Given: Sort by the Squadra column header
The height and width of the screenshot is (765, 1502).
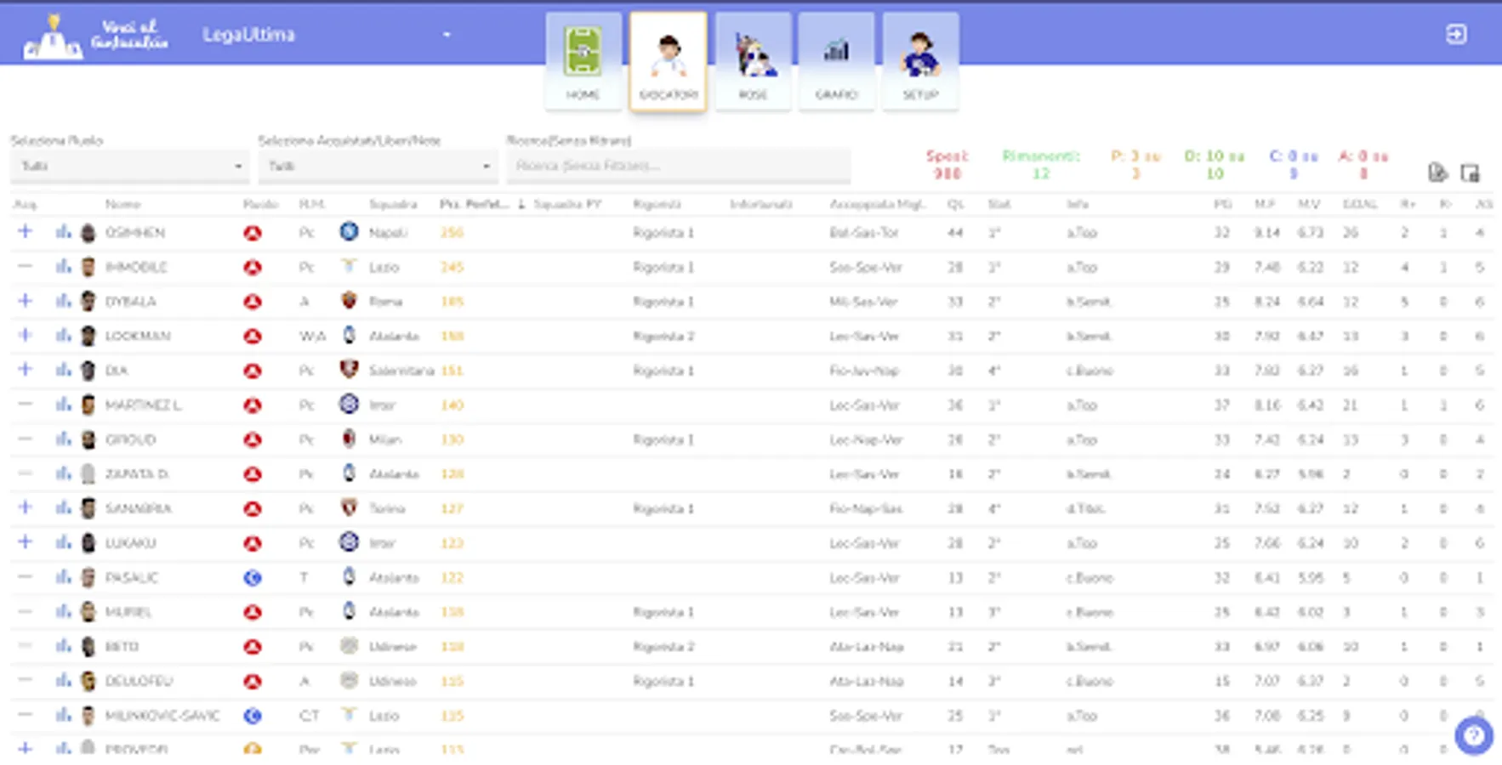Looking at the screenshot, I should point(393,205).
